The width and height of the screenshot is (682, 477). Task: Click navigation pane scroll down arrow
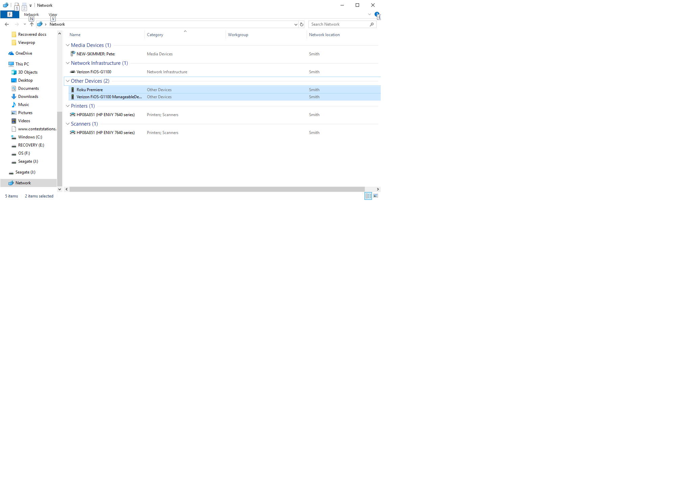pos(59,189)
